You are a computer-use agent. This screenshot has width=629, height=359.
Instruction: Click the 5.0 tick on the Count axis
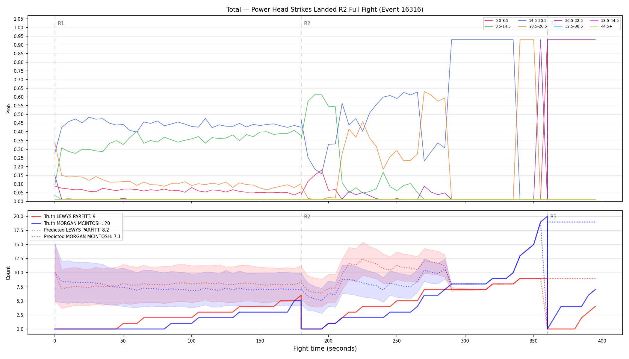tap(19, 301)
